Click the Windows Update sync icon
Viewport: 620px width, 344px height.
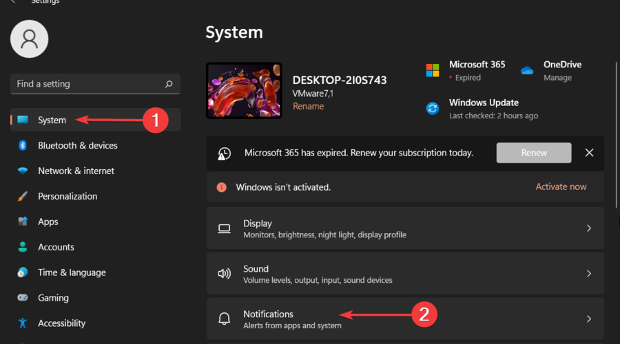[433, 108]
